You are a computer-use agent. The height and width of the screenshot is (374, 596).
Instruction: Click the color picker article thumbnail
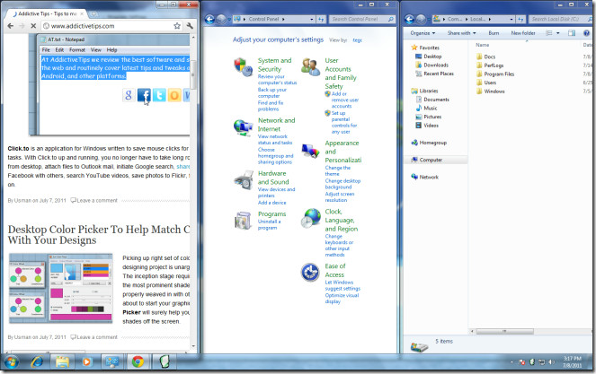pos(61,288)
